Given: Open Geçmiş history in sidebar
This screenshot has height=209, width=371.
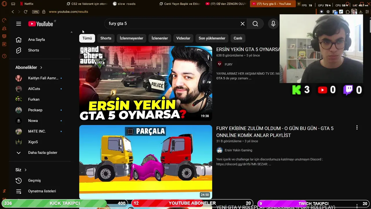Looking at the screenshot, I should click(x=40, y=181).
